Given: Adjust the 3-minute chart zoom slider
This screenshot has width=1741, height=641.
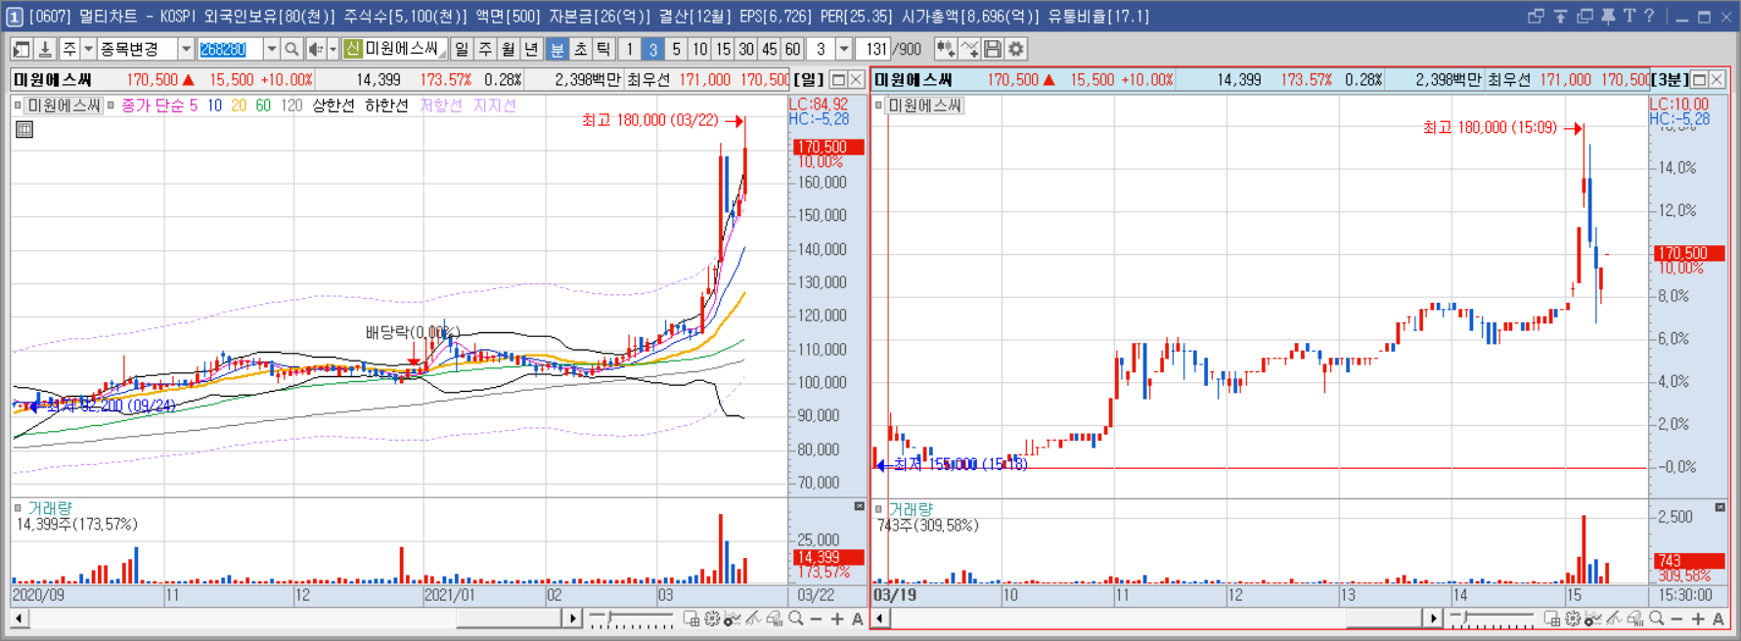Looking at the screenshot, I should pyautogui.click(x=1492, y=619).
